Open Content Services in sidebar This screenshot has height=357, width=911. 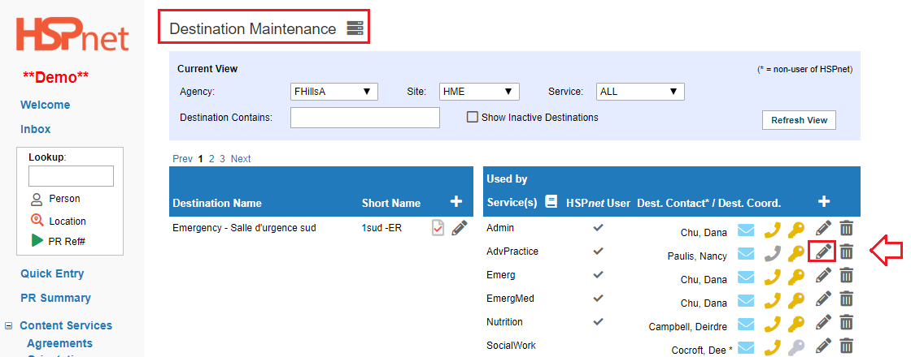[66, 325]
